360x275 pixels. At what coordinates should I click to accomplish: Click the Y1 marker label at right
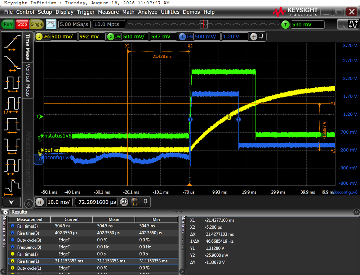click(333, 104)
